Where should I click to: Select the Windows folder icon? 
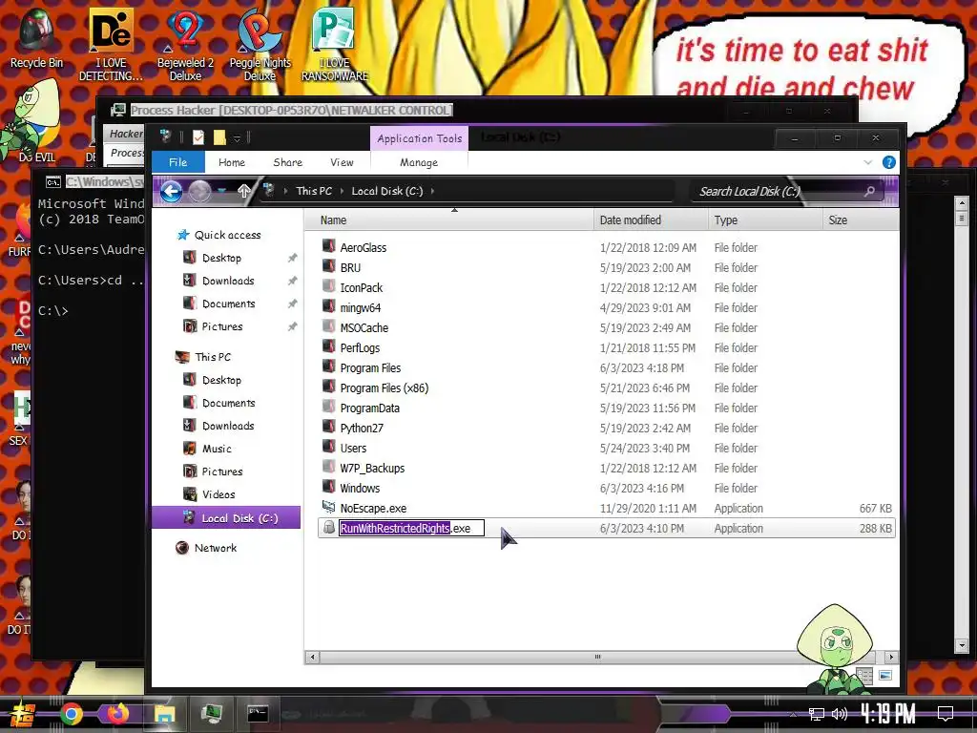(328, 487)
